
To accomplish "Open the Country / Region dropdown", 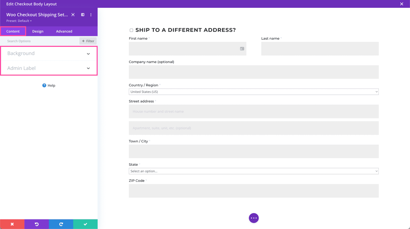I will (x=254, y=92).
